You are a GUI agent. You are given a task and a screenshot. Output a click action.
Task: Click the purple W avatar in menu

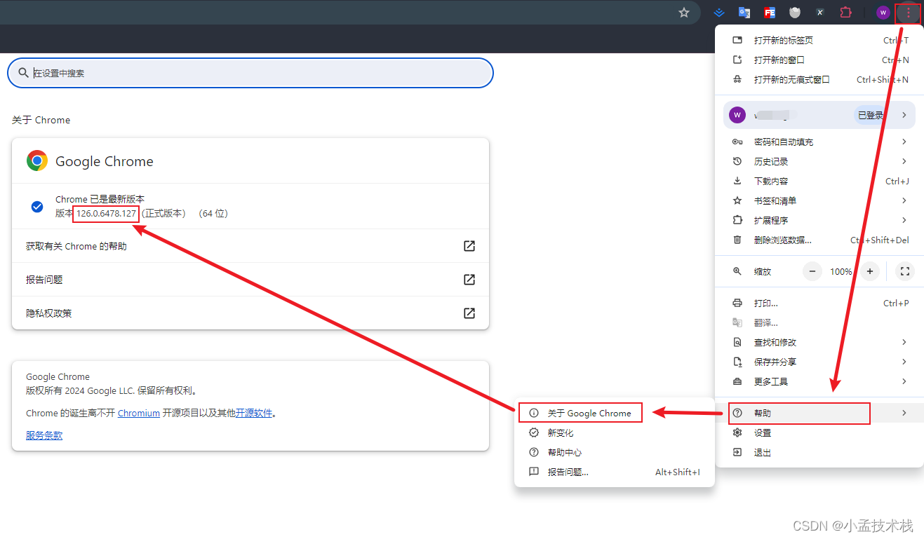tap(737, 115)
